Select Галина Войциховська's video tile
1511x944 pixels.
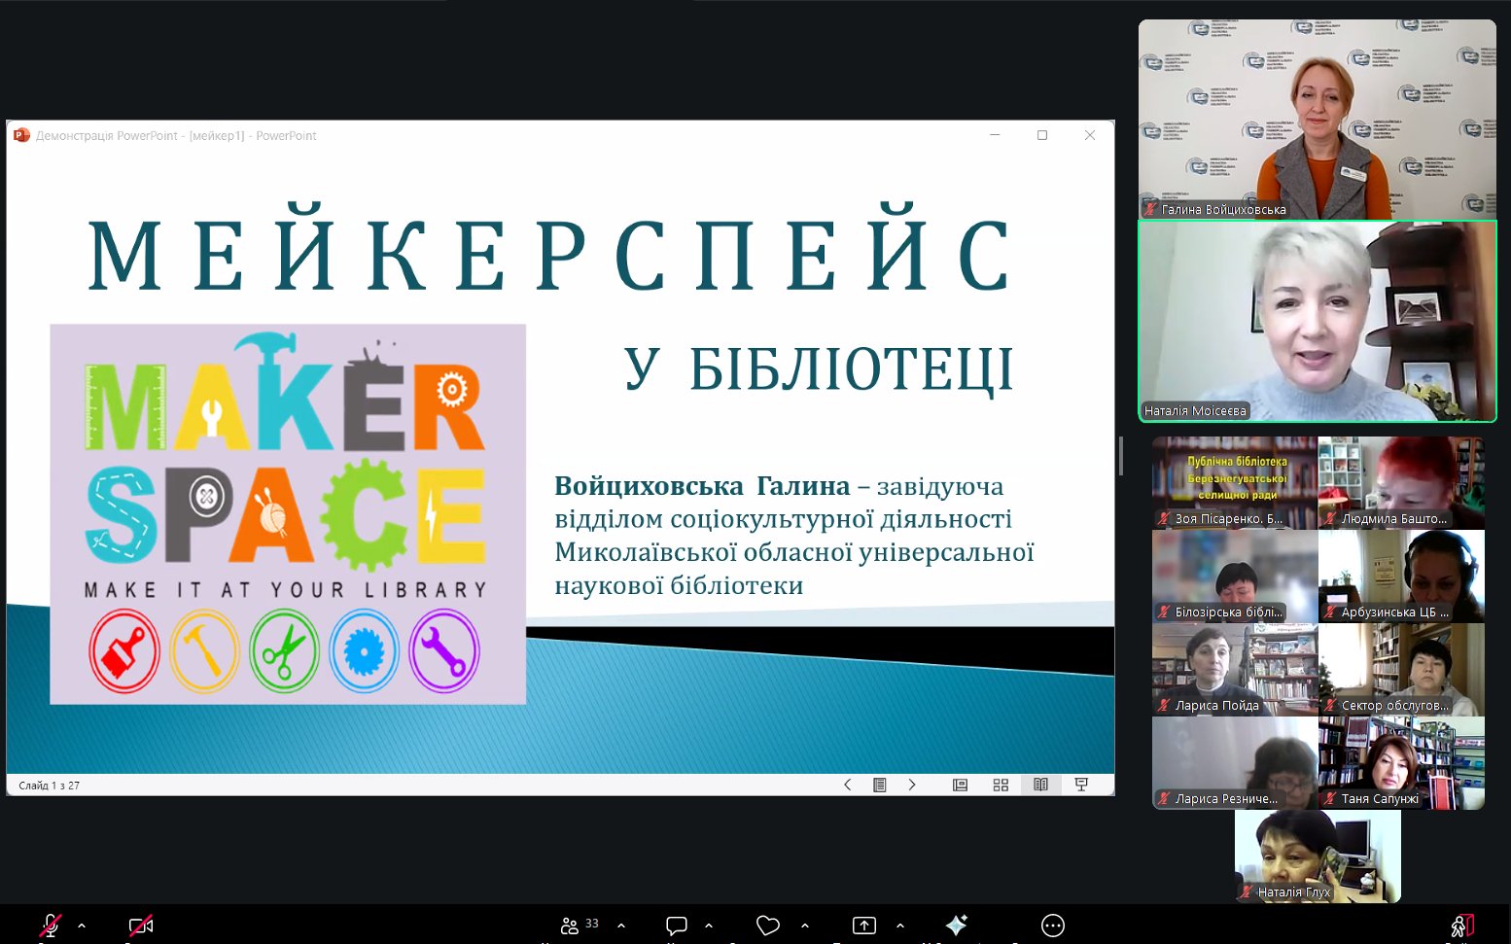(1318, 119)
